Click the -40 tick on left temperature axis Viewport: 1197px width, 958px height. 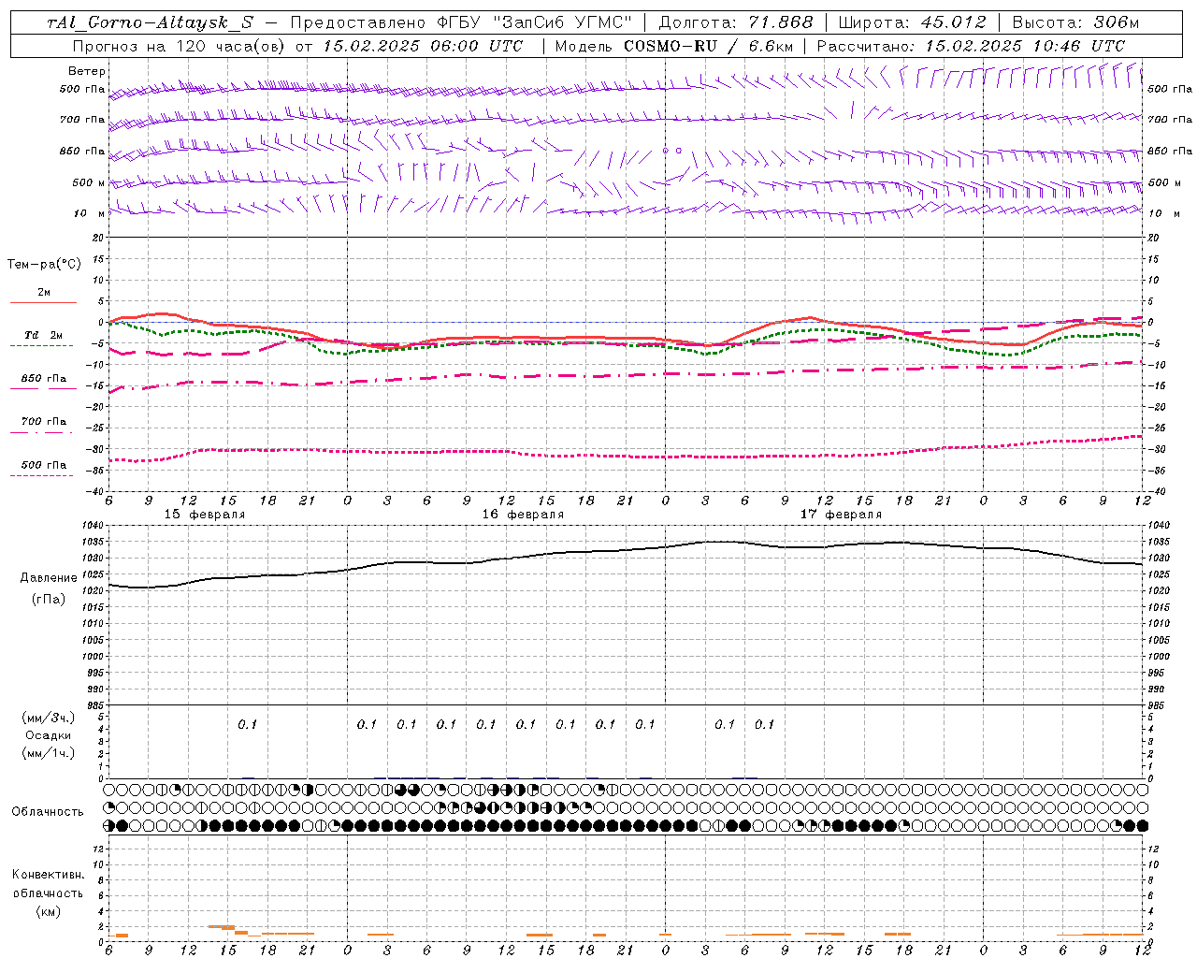click(x=95, y=492)
